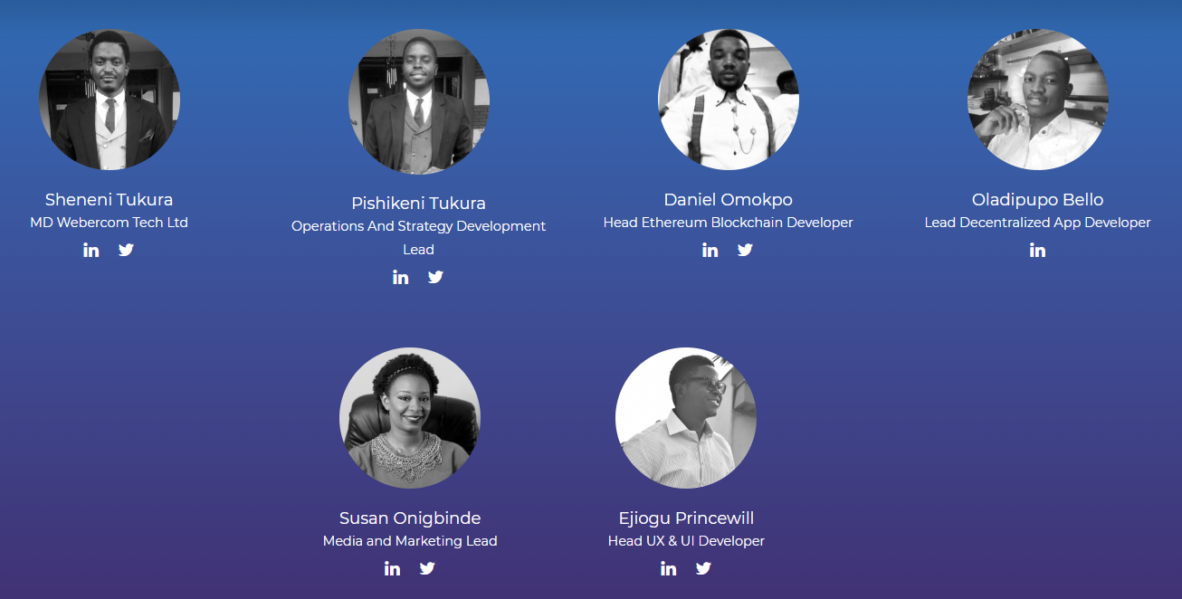Select Susan Onigbinde's profile photo

pyautogui.click(x=410, y=418)
